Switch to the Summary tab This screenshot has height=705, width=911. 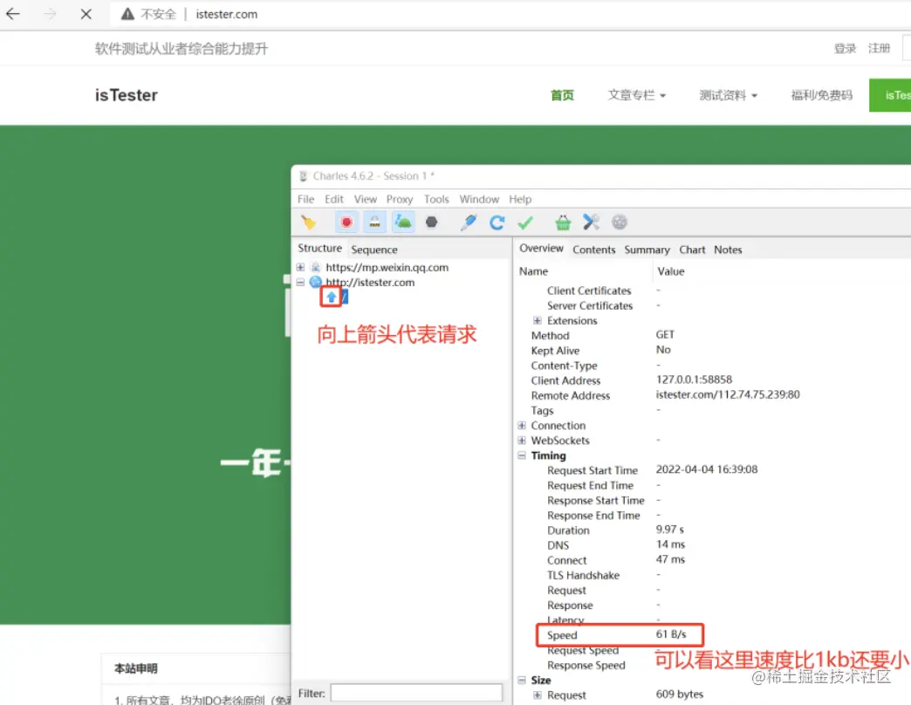[x=647, y=250]
